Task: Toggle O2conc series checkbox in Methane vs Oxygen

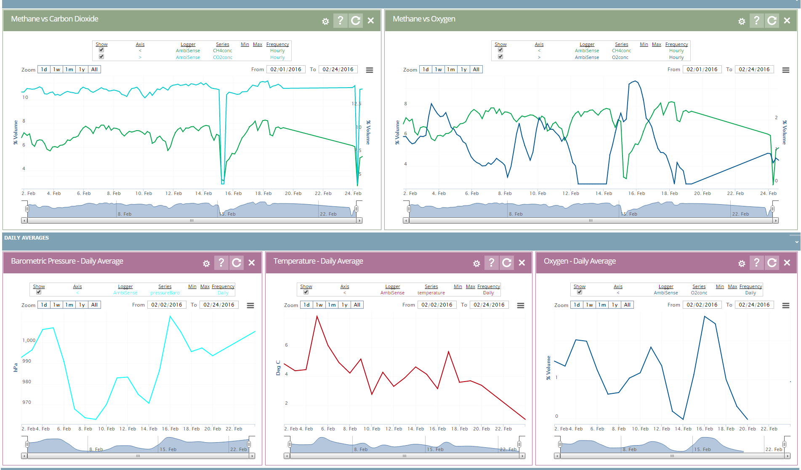Action: (x=500, y=56)
